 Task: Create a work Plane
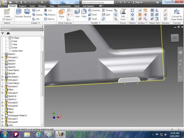click(61, 14)
